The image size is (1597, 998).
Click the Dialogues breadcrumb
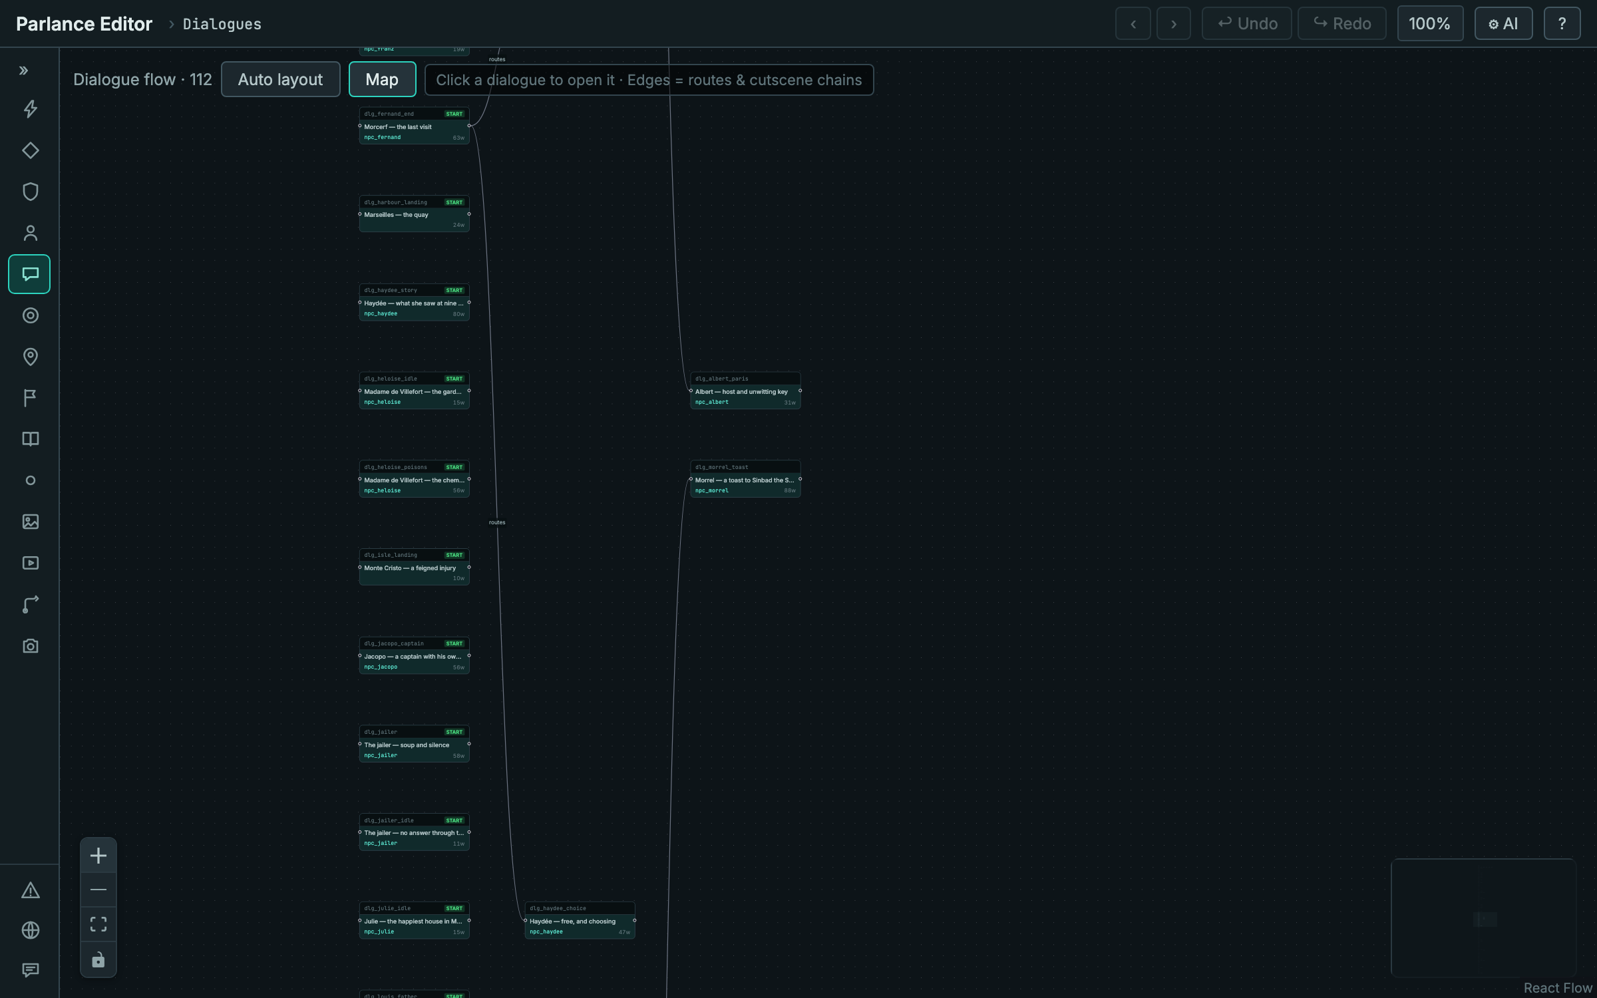tap(222, 24)
